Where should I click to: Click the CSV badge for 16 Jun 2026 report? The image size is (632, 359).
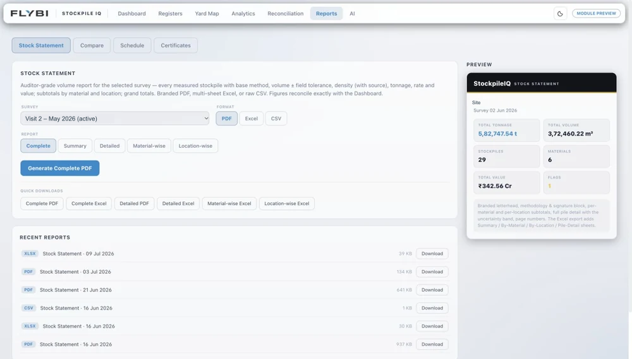click(28, 308)
